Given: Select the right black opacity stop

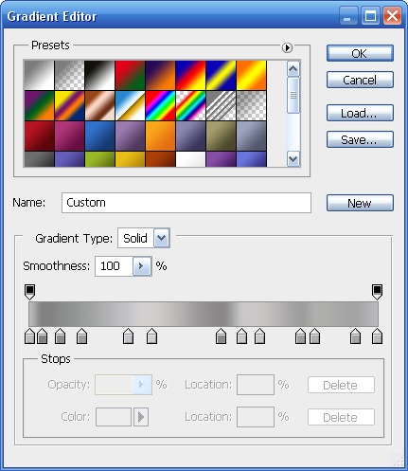Looking at the screenshot, I should coord(377,292).
